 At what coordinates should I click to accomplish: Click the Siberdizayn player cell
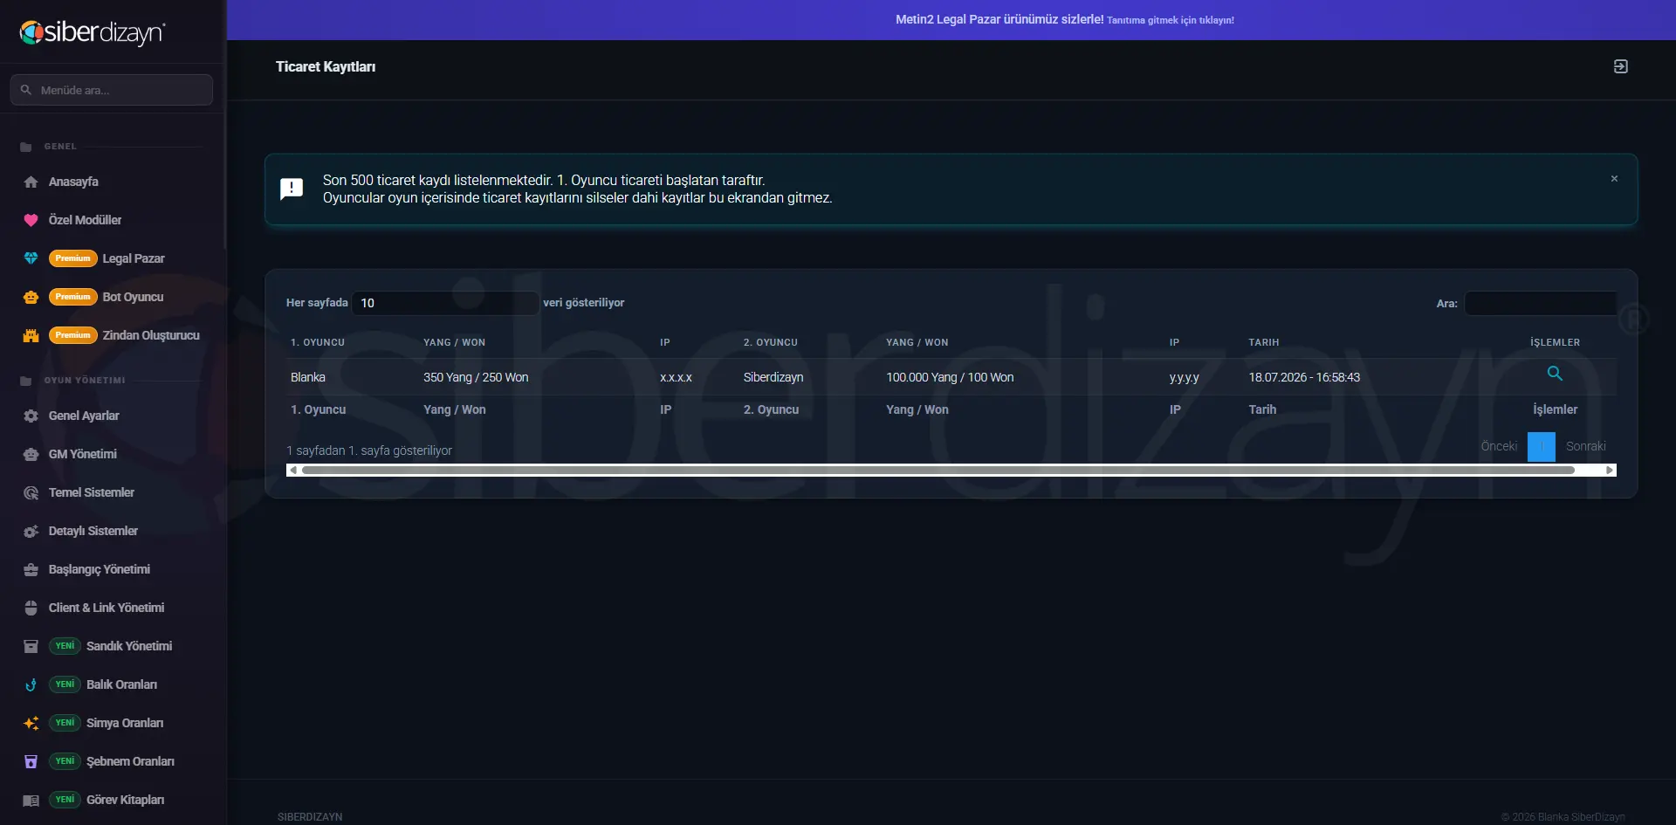773,377
